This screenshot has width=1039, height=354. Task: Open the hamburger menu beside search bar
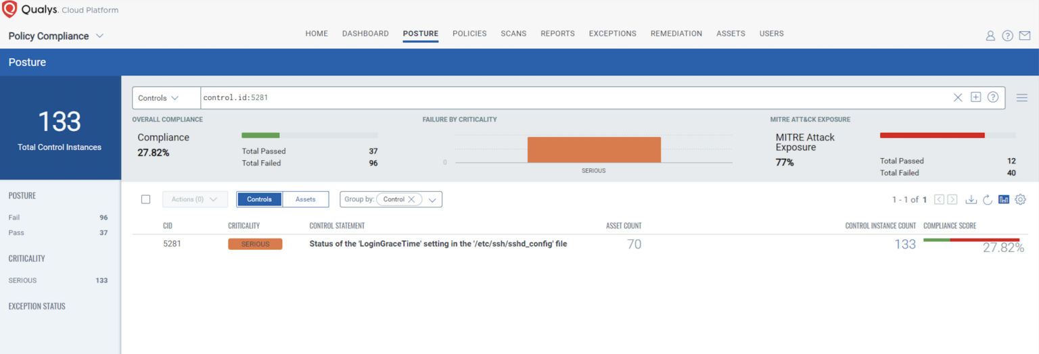(x=1022, y=98)
